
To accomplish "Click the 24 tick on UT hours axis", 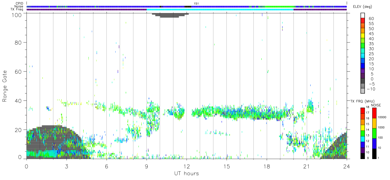I will (346, 166).
